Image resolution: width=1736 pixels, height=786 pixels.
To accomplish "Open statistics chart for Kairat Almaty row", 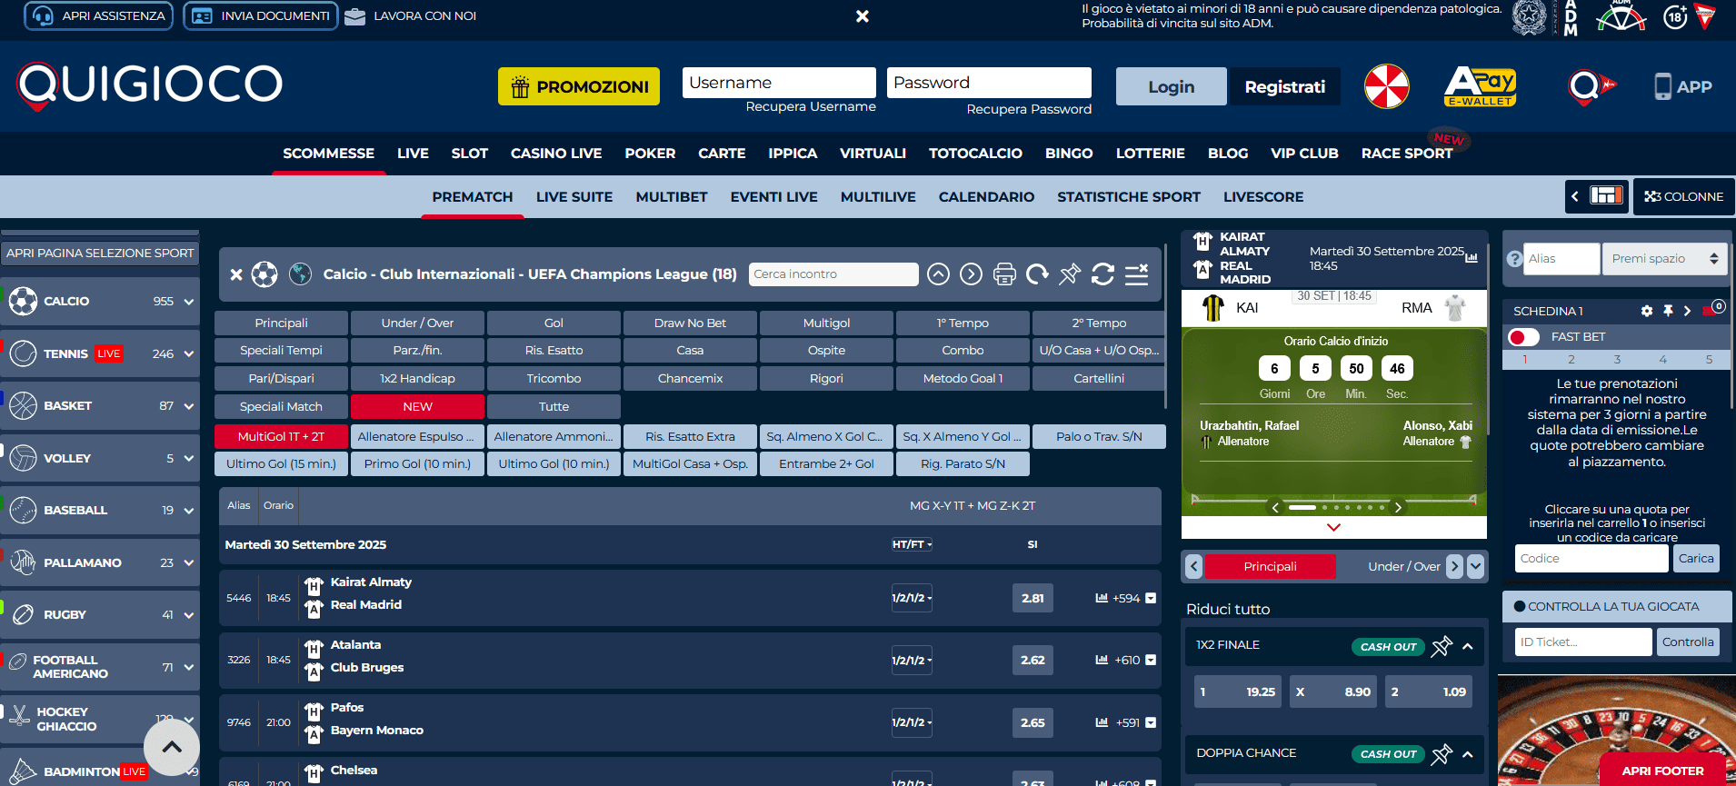I will pyautogui.click(x=1102, y=598).
